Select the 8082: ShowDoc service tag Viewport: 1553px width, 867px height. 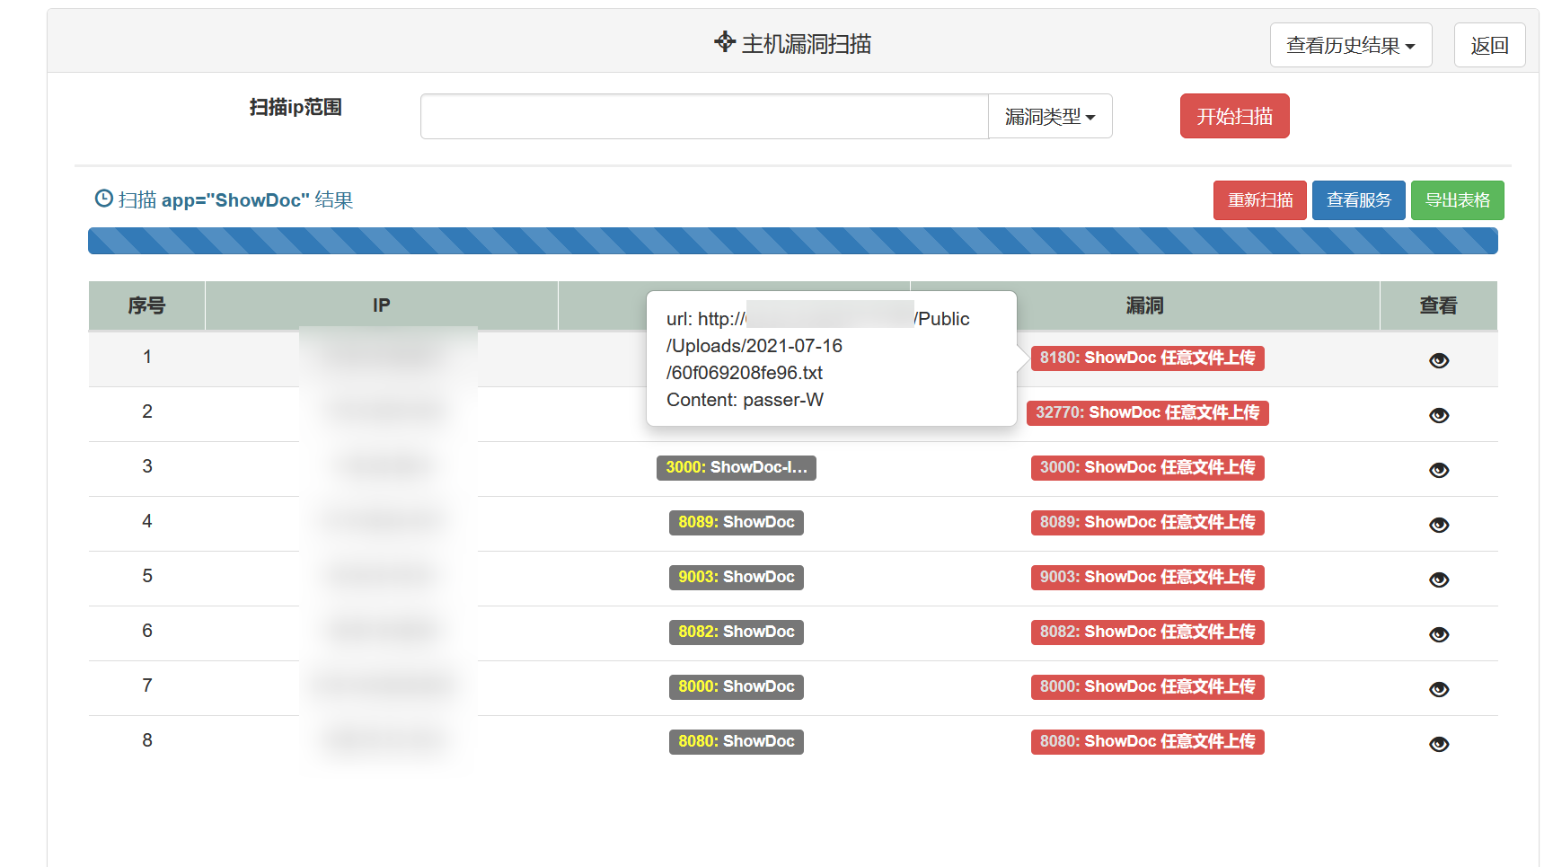pos(737,633)
